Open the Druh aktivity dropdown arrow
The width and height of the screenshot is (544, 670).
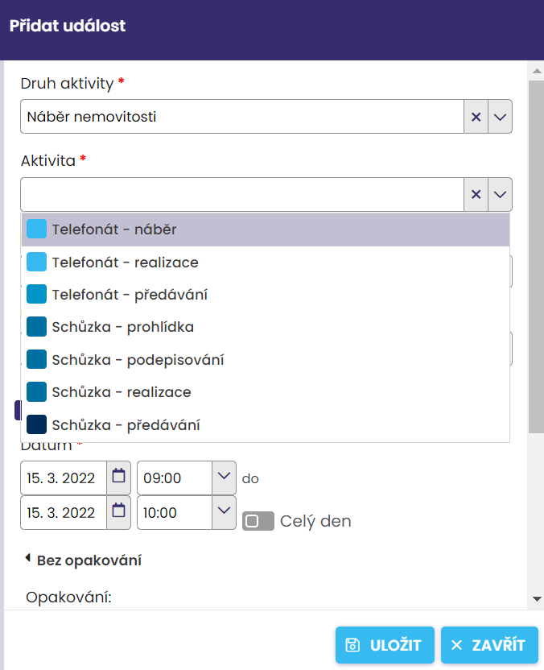[500, 116]
